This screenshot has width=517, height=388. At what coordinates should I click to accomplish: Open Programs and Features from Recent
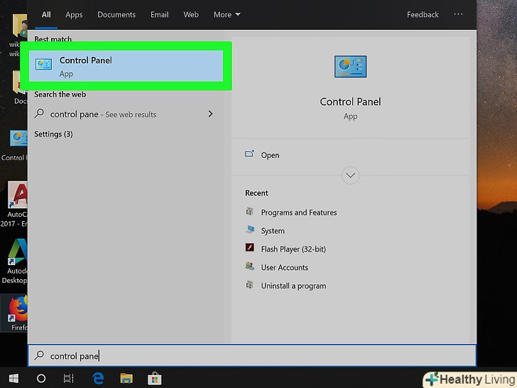pyautogui.click(x=298, y=212)
